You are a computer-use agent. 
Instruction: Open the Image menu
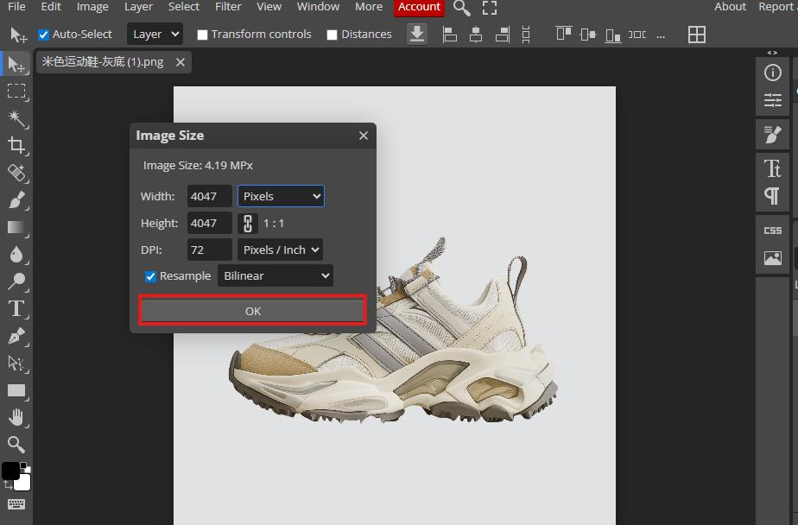click(92, 7)
